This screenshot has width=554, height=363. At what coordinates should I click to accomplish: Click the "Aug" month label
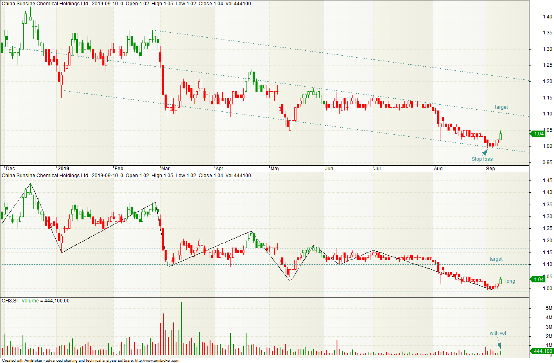click(438, 169)
